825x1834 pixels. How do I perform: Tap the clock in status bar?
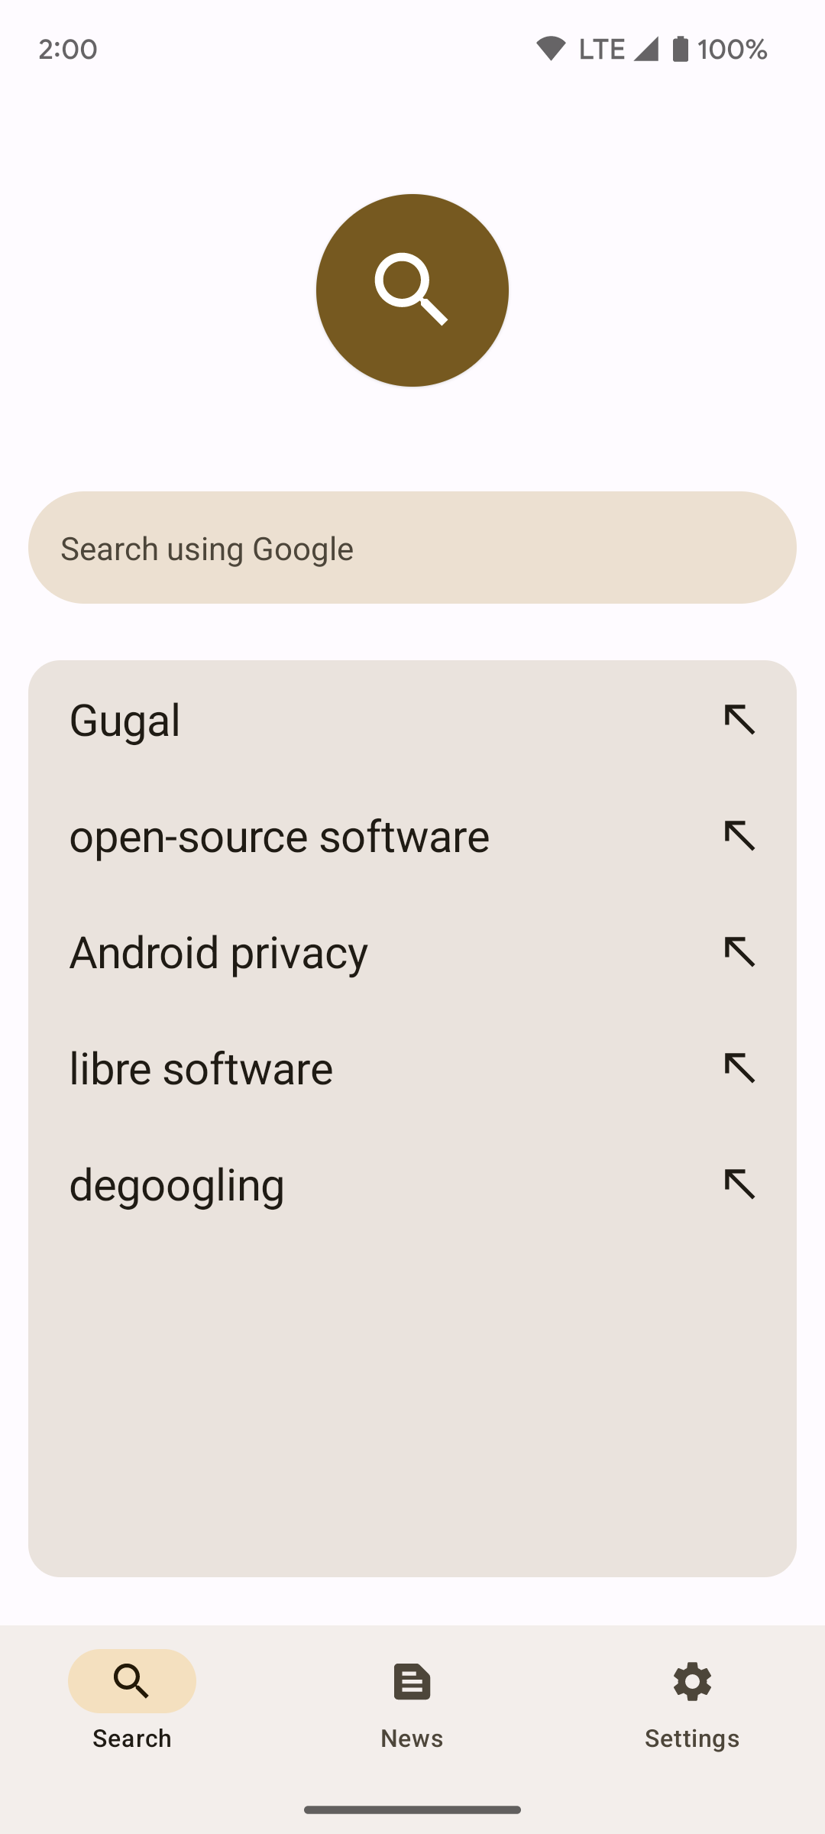68,49
